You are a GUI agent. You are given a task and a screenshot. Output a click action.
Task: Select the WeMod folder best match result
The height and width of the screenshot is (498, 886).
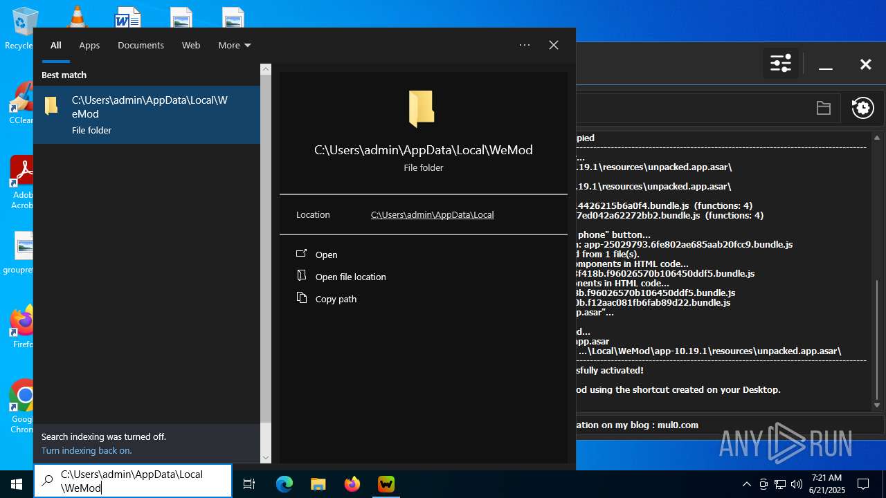[x=147, y=115]
